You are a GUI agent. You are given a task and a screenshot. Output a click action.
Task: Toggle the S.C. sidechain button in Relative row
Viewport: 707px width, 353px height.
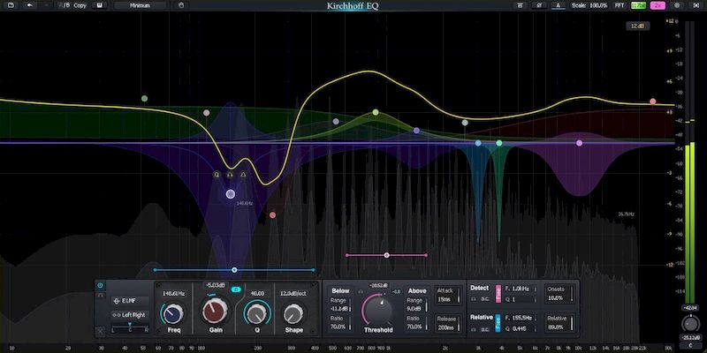(485, 329)
